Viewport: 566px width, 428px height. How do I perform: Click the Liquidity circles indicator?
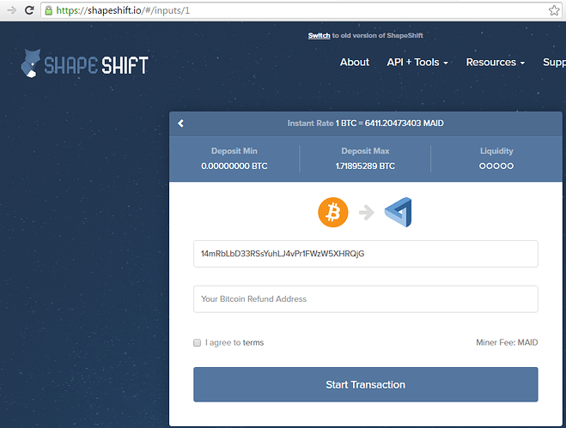click(496, 166)
